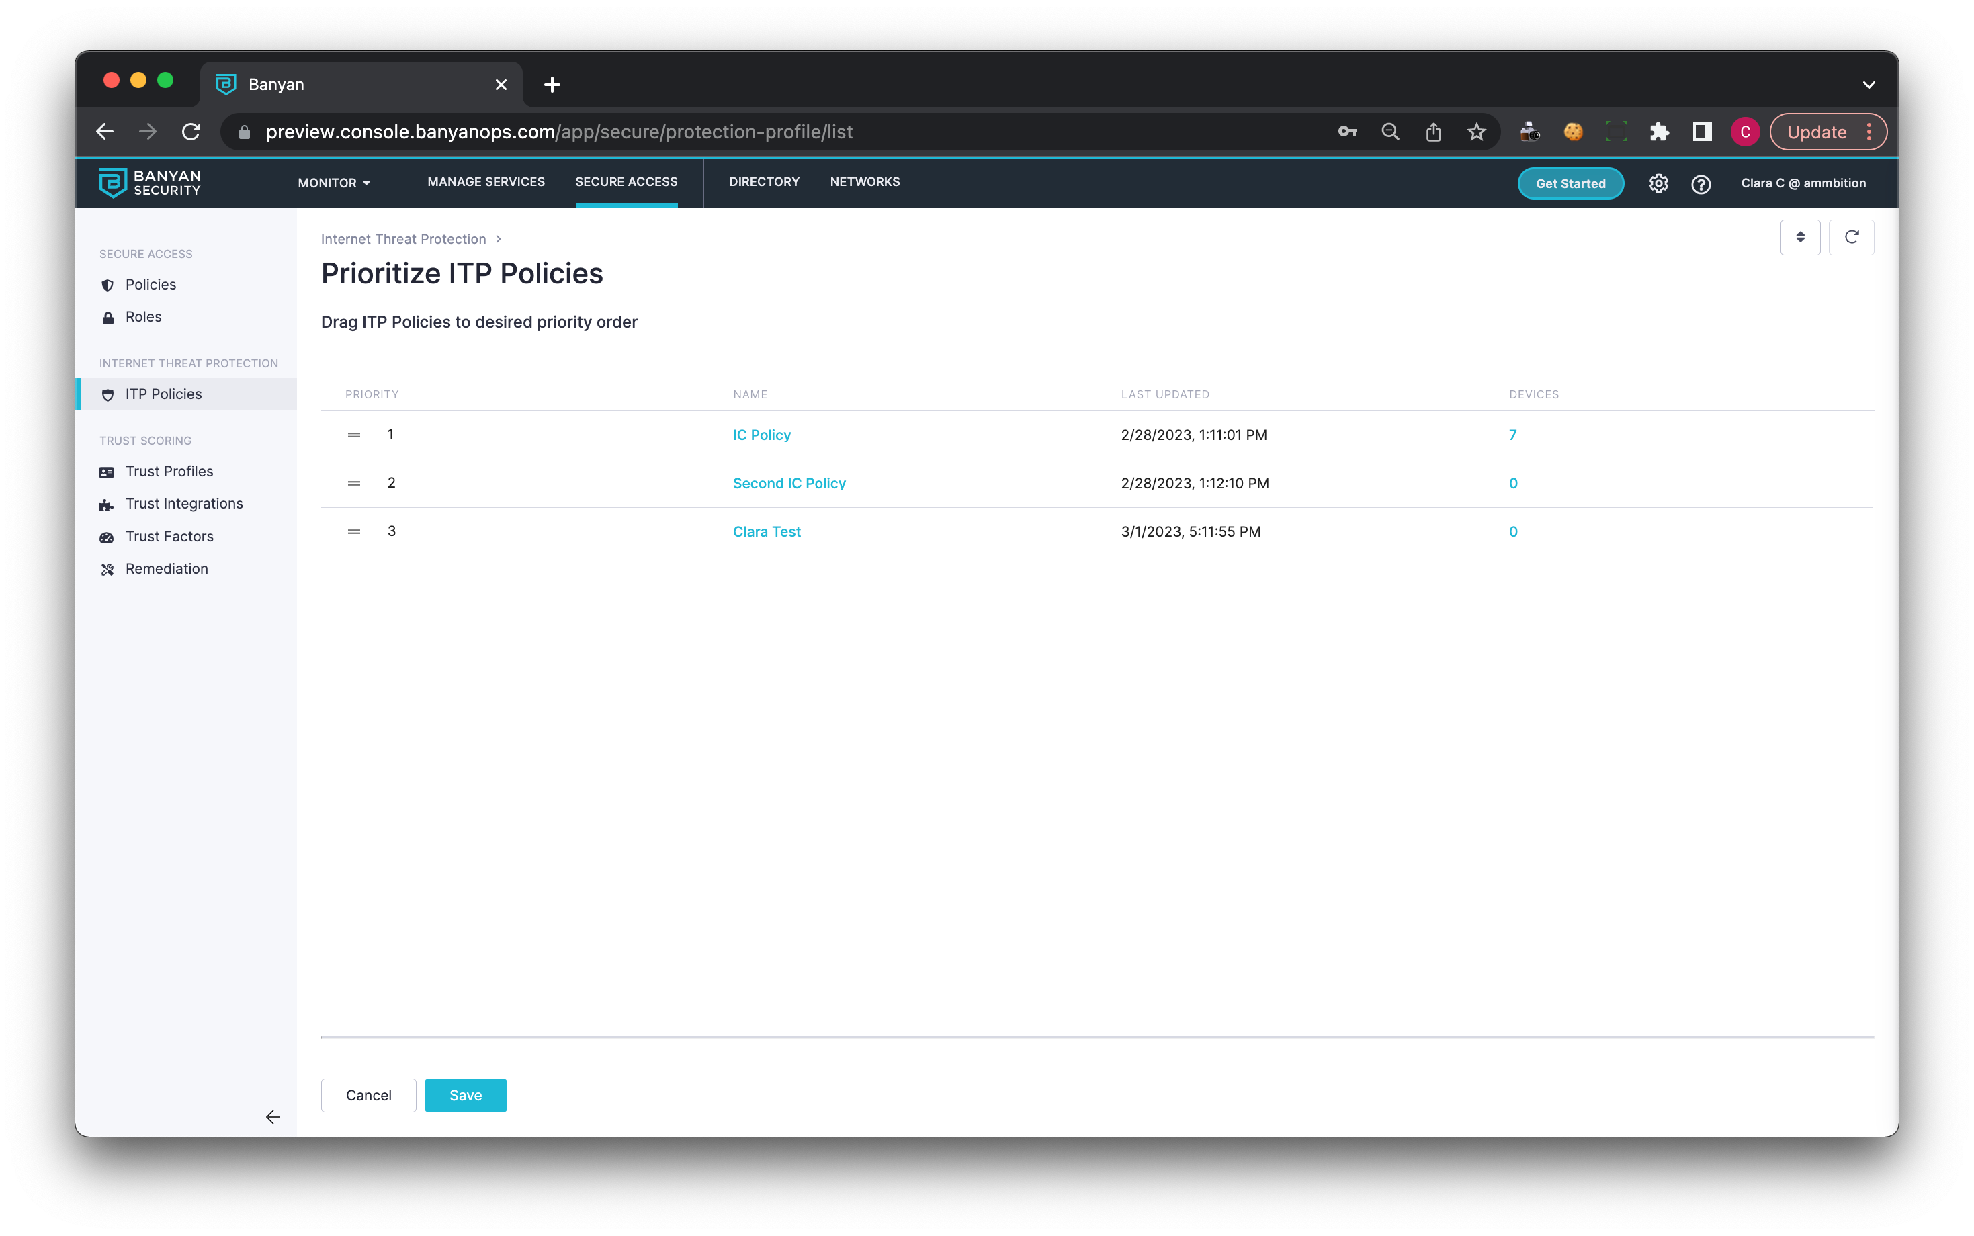Screen dimensions: 1974x1236
Task: Open the Clara C @ ammbition user menu
Action: pyautogui.click(x=1803, y=183)
